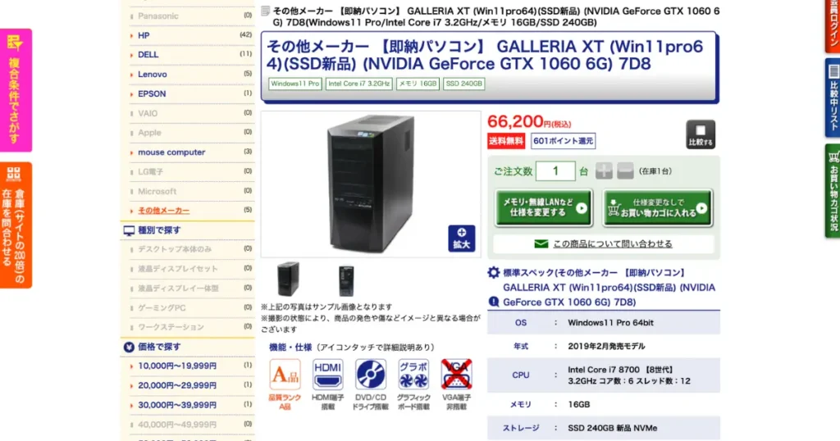Click the SSD 240GB 新品 NVMe storage value
Viewport: 840px width, 441px height.
point(612,428)
